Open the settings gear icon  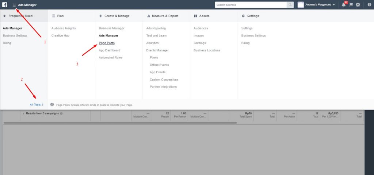(x=358, y=5)
